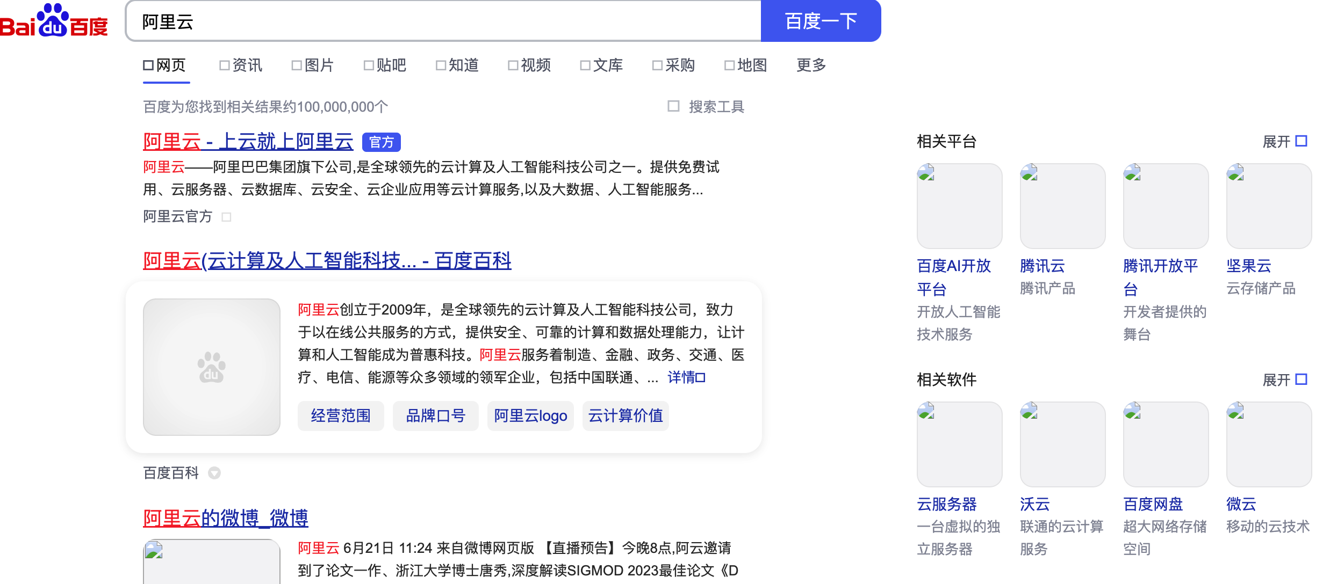Switch to the 资讯 tab
The image size is (1337, 584).
pyautogui.click(x=241, y=65)
